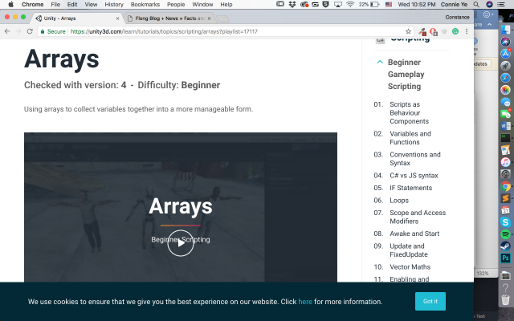514x321 pixels.
Task: Open the Help menu
Action: pos(226,4)
